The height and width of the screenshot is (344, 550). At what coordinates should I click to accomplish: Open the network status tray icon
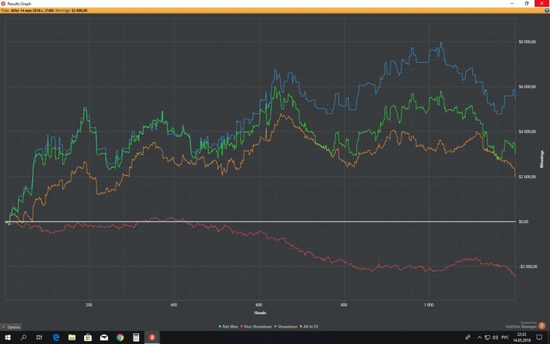coord(487,338)
